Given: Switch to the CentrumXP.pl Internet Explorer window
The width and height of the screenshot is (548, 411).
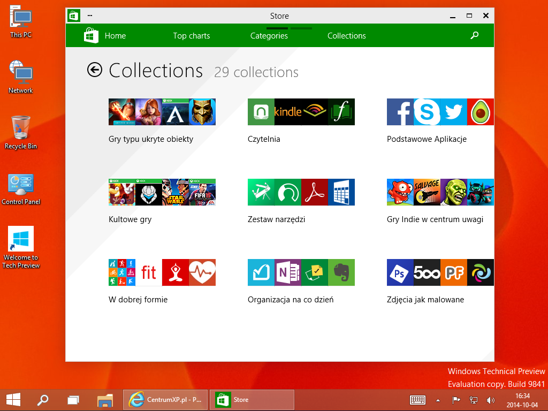Looking at the screenshot, I should pyautogui.click(x=165, y=400).
